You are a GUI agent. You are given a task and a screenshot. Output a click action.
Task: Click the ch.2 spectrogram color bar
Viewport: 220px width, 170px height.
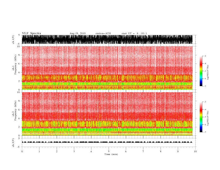pyautogui.click(x=201, y=117)
